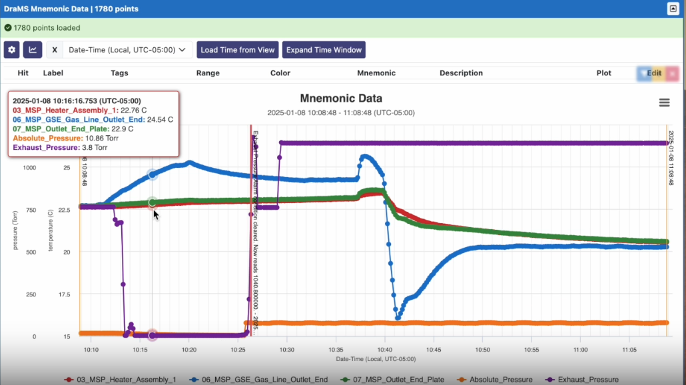Viewport: 686px width, 385px height.
Task: Click the line chart icon button
Action: pos(32,50)
